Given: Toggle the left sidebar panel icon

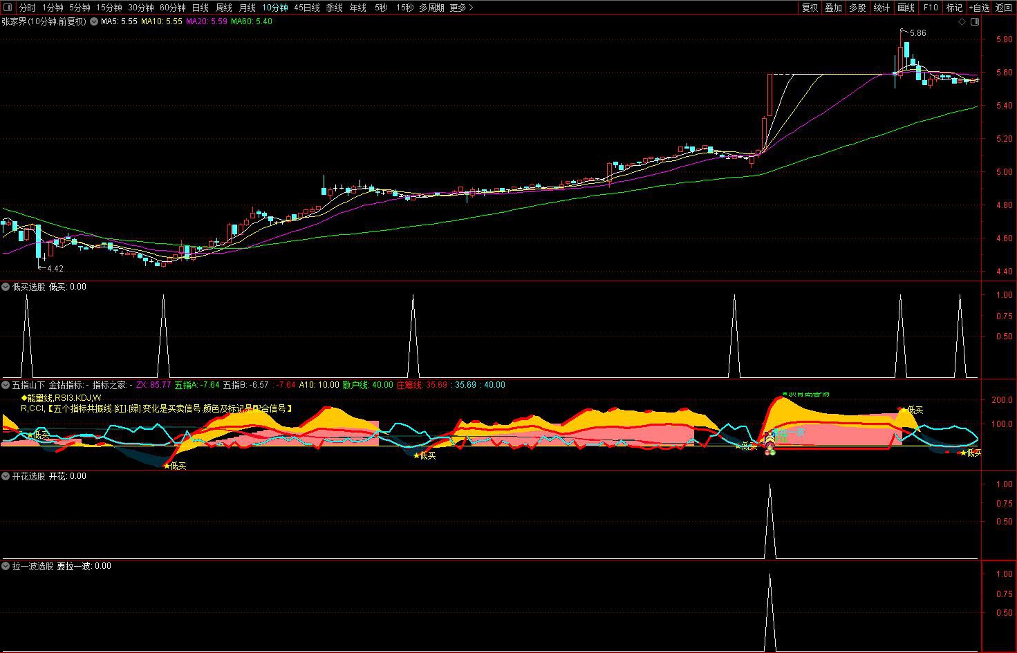Looking at the screenshot, I should pyautogui.click(x=8, y=8).
